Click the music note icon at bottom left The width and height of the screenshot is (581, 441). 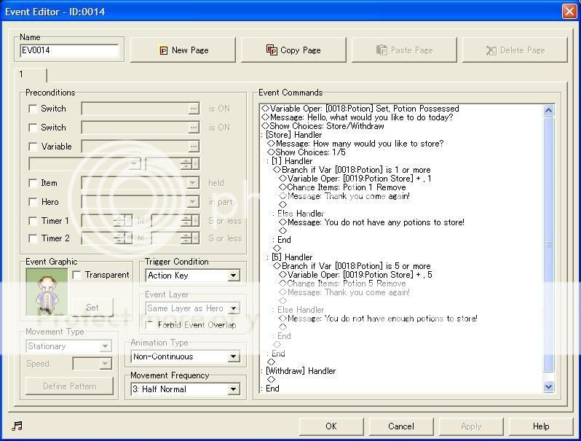[17, 426]
